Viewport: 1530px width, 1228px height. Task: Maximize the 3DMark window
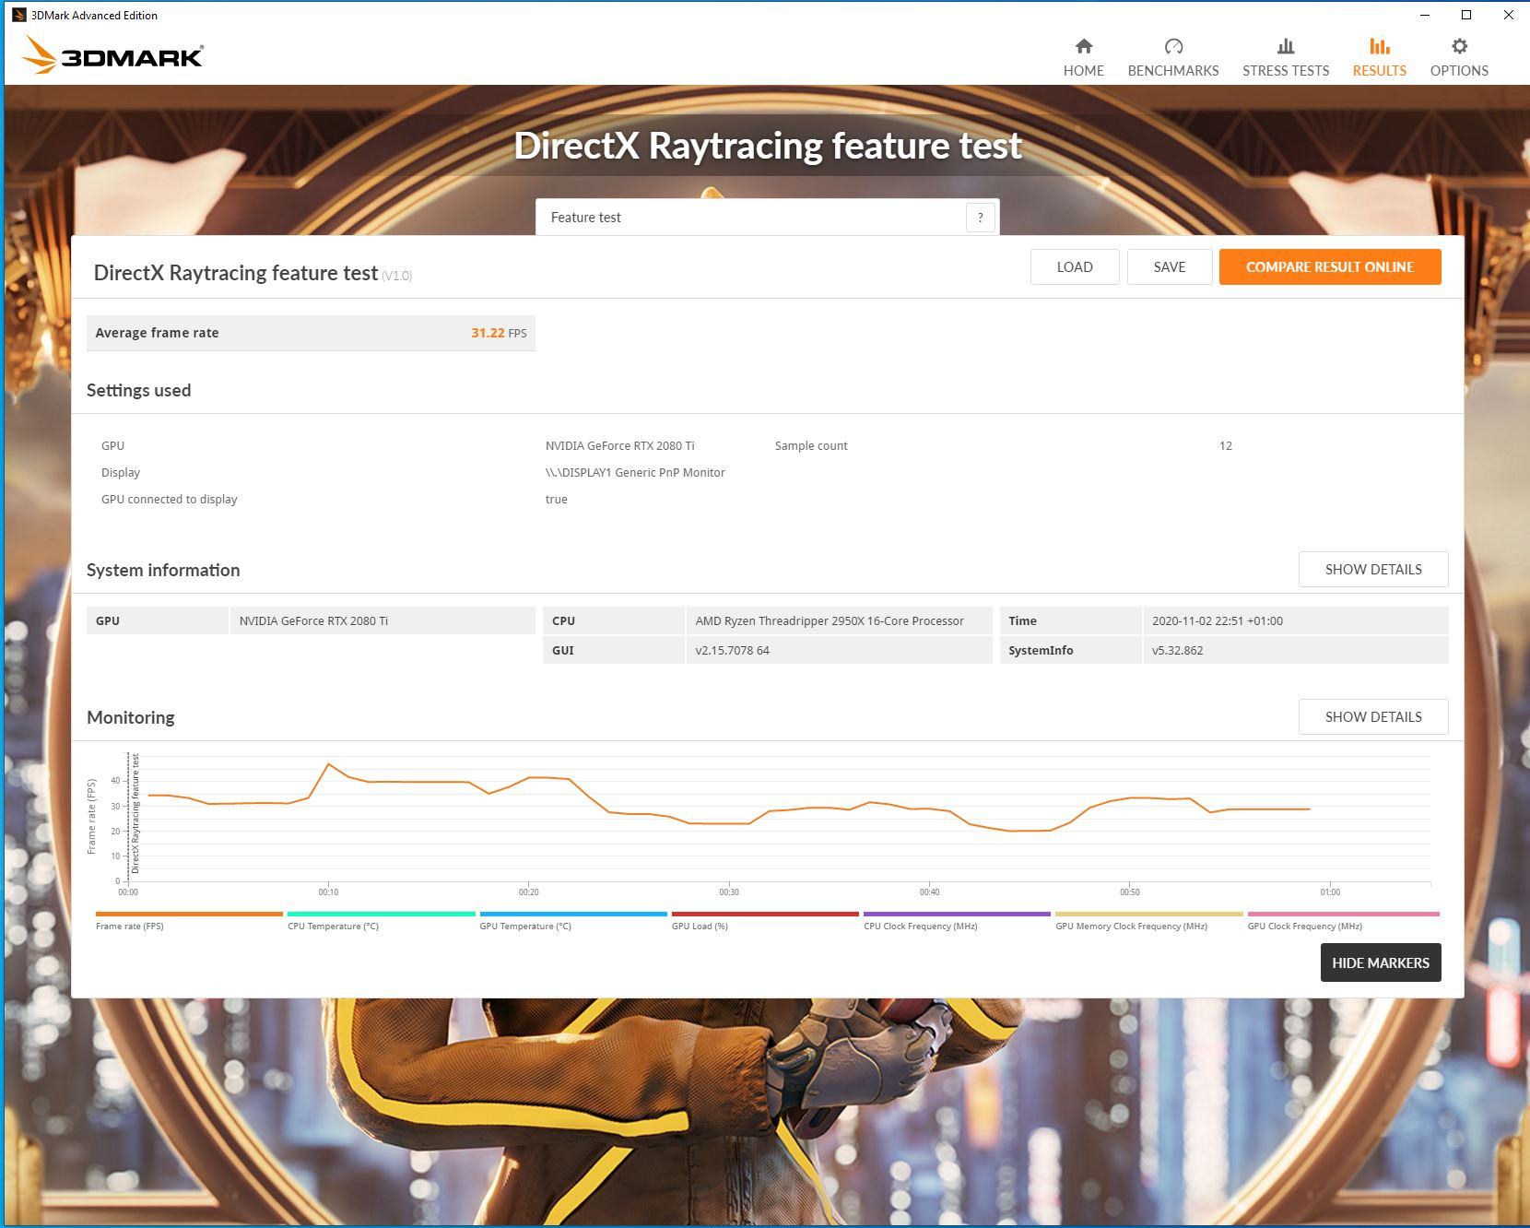point(1466,15)
